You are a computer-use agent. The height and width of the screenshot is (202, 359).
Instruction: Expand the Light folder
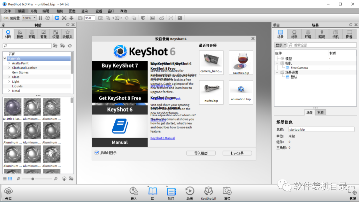pos(9,81)
